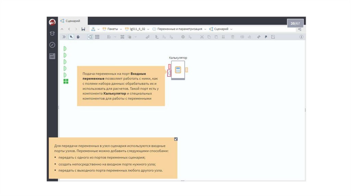Click the run node icon with subscript 1

(x=164, y=37)
